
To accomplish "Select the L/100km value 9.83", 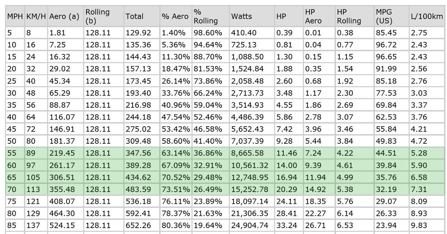I will point(419,225).
